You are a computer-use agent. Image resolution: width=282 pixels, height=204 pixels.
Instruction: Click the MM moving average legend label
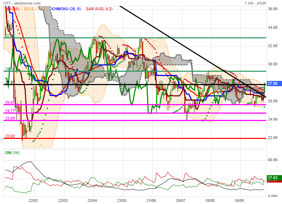click(x=12, y=9)
